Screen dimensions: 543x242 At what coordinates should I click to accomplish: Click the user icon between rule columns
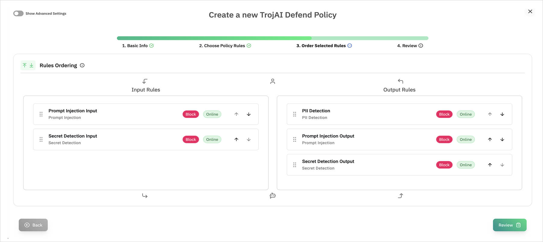pyautogui.click(x=273, y=81)
